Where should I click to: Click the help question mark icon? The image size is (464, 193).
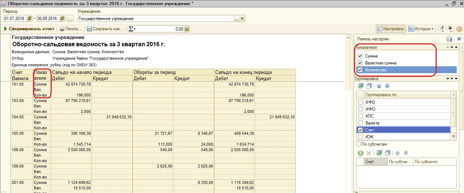click(x=460, y=29)
